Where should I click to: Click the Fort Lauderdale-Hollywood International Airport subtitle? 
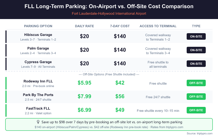(109, 14)
